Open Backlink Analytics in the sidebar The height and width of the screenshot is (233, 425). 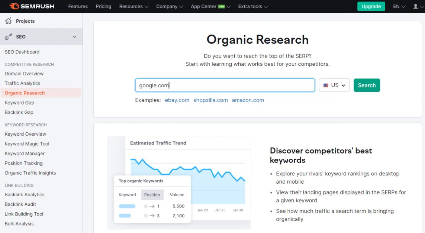pos(25,194)
